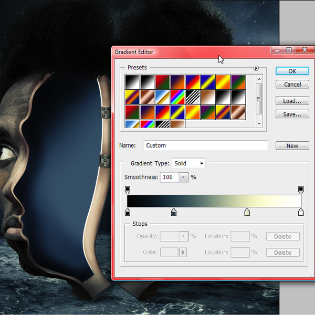The image size is (315, 315).
Task: Pick the copper gradient preset in the second row
Action: [147, 97]
